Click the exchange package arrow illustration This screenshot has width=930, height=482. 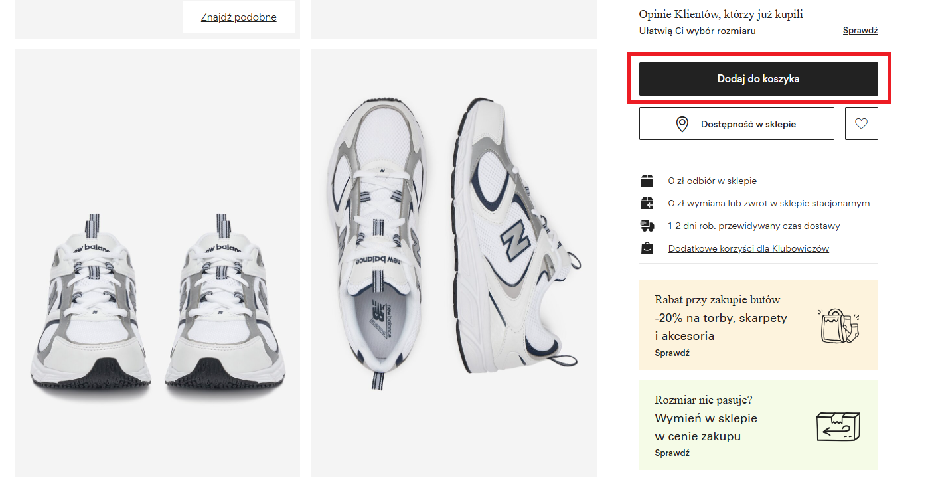(838, 426)
